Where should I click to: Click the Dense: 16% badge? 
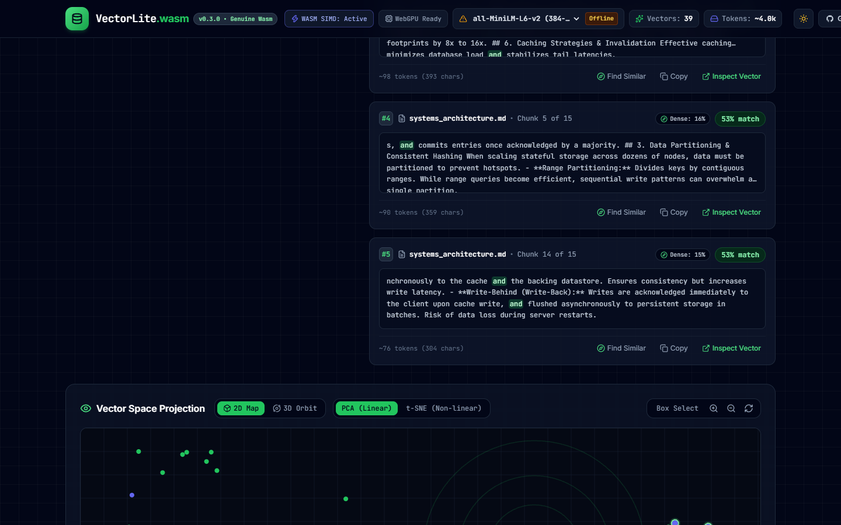click(x=683, y=119)
